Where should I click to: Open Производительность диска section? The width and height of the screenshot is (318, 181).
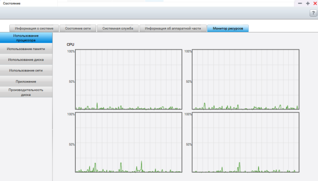[x=26, y=92]
